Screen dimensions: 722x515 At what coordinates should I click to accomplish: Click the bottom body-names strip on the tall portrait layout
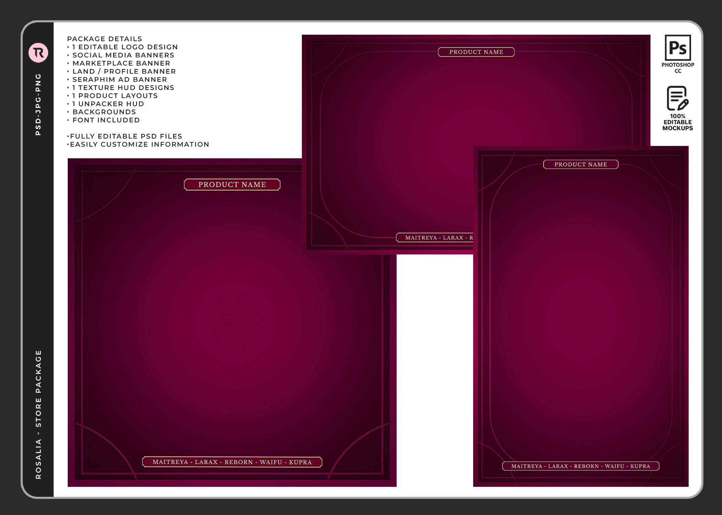tap(581, 466)
